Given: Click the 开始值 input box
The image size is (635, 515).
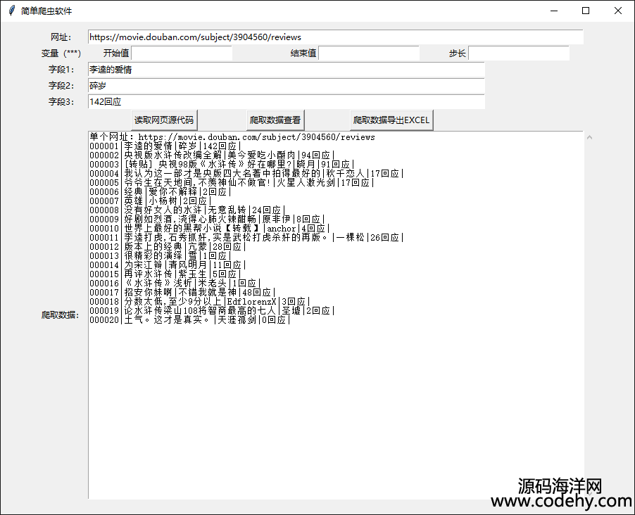Looking at the screenshot, I should (x=182, y=53).
